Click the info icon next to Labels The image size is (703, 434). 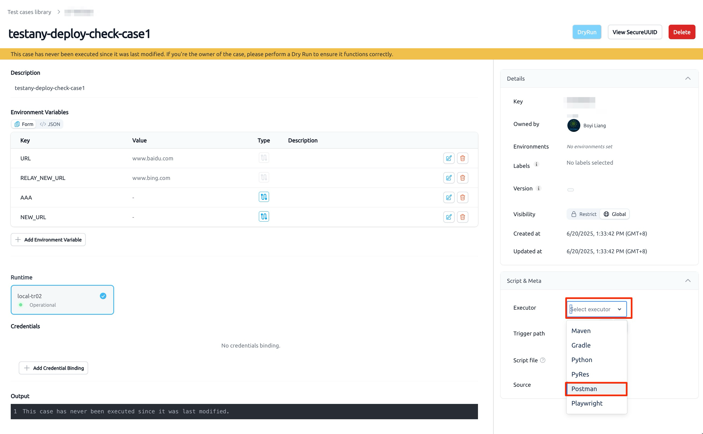tap(536, 164)
